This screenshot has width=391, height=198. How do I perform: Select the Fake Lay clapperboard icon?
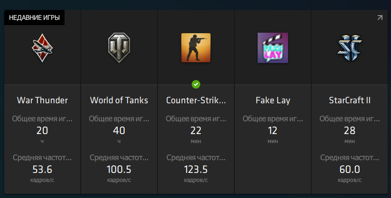click(272, 48)
